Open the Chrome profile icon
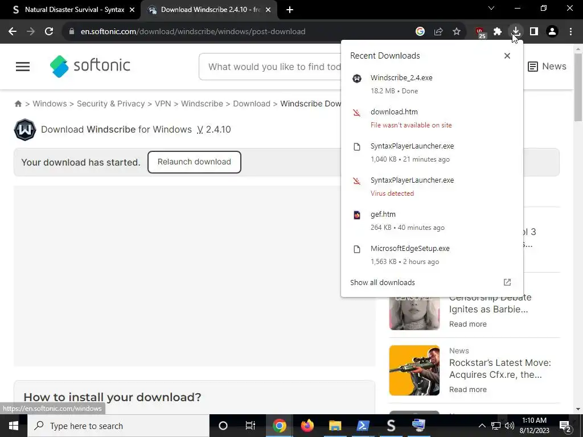The width and height of the screenshot is (583, 437). coord(552,32)
